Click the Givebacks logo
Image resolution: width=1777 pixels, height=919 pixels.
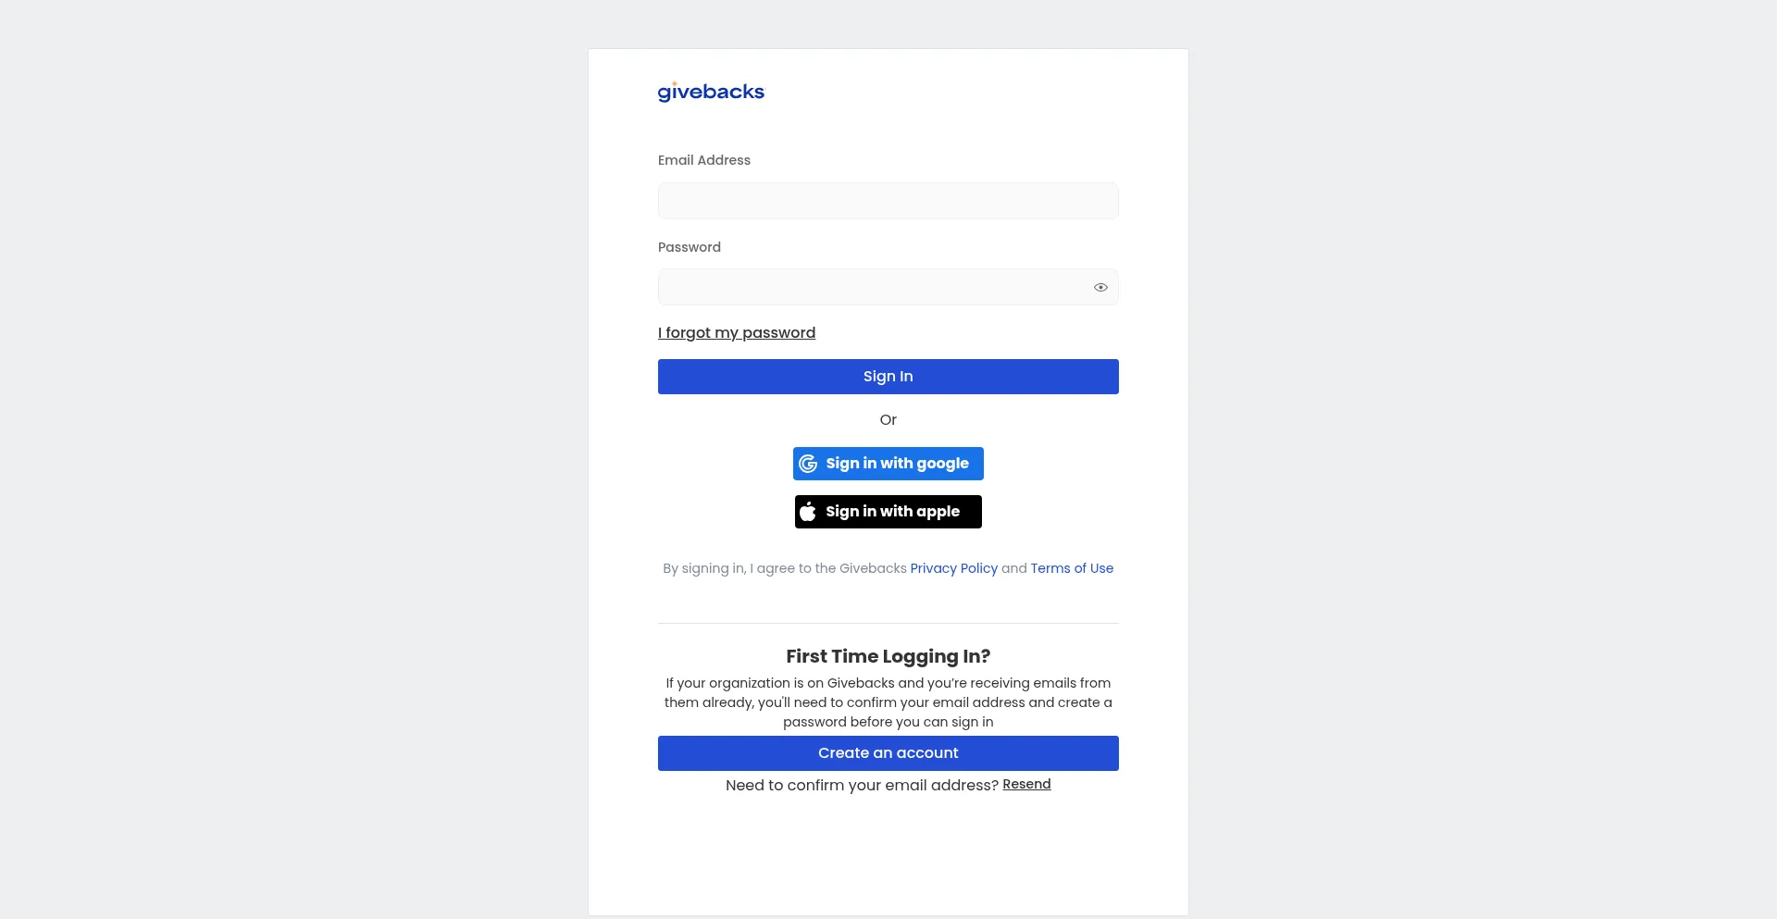point(711,92)
